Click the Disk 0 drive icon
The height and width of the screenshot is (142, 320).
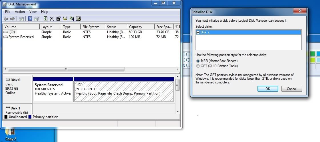pyautogui.click(x=8, y=79)
